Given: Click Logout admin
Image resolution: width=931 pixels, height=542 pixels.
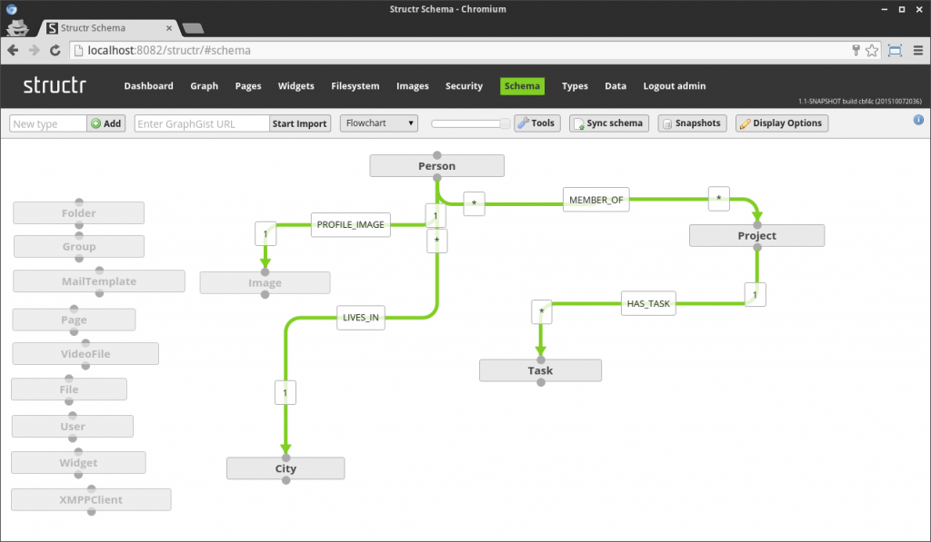Looking at the screenshot, I should tap(674, 86).
